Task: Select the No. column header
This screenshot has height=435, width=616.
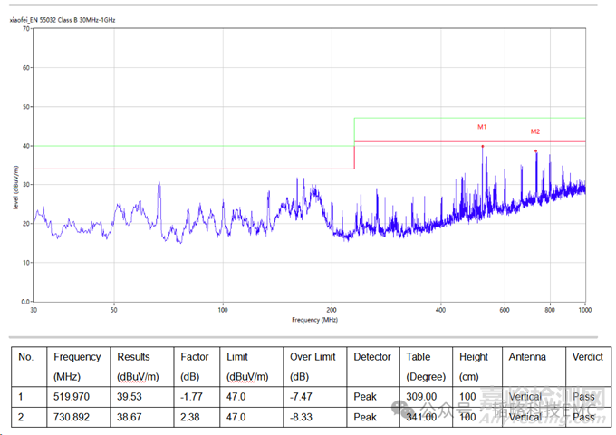Action: point(25,357)
